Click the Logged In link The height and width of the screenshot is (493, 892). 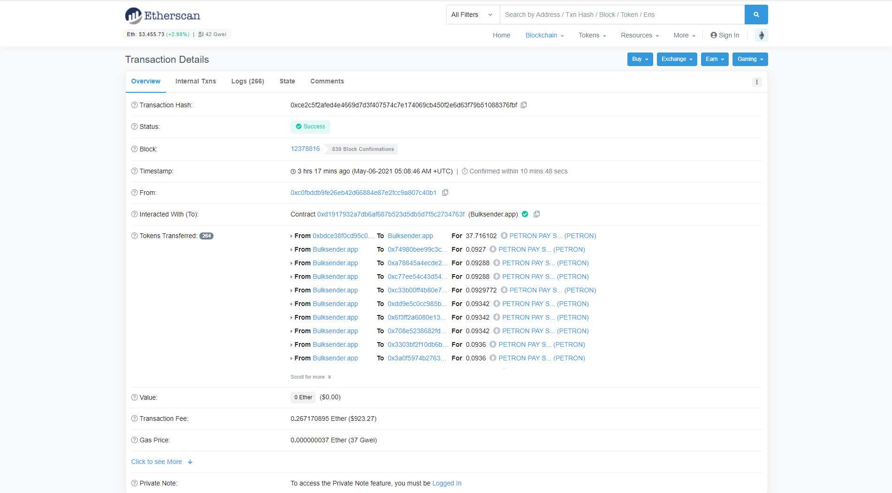(x=447, y=483)
